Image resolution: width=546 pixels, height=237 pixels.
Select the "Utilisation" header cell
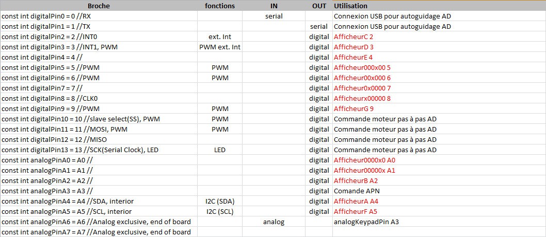click(x=351, y=6)
